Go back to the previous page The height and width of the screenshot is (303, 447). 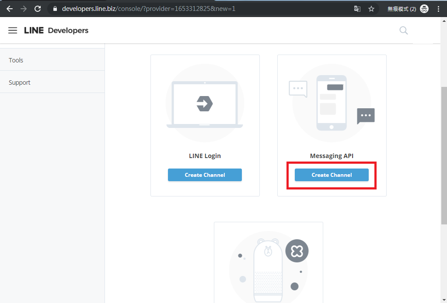tap(10, 9)
